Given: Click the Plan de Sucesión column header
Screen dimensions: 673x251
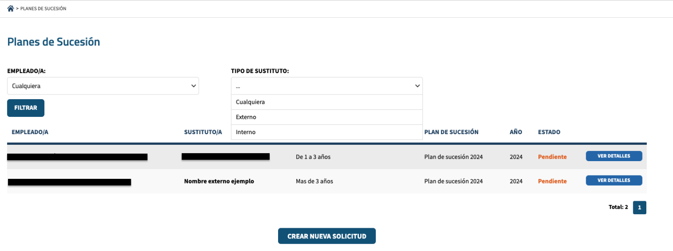Looking at the screenshot, I should point(451,132).
